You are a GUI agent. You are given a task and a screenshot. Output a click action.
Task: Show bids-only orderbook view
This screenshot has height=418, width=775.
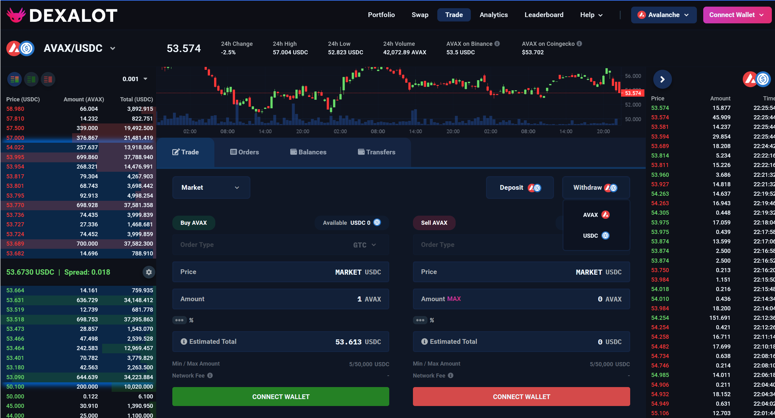coord(31,79)
